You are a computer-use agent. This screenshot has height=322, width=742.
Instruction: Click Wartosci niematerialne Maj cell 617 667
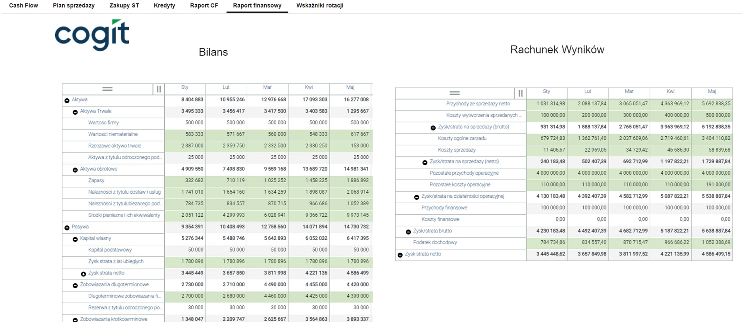(x=351, y=134)
